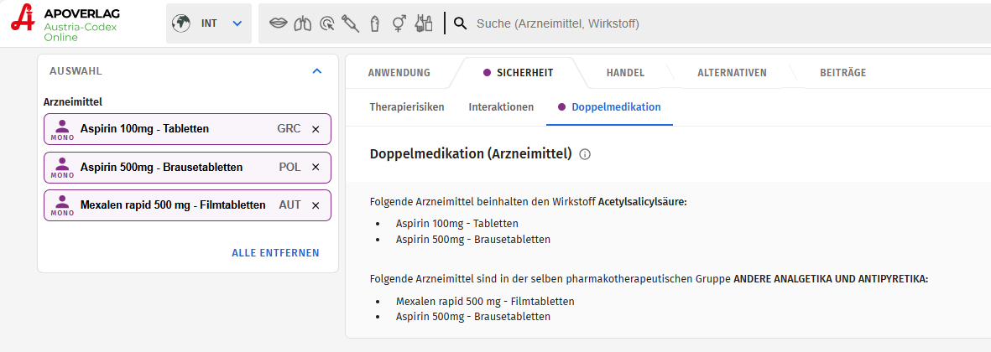The image size is (991, 352).
Task: Click GRC country code on Aspirin 100mg
Action: coord(289,129)
